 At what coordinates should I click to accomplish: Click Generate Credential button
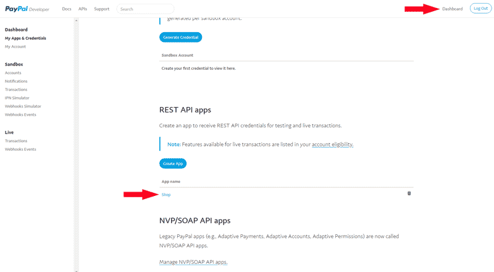[x=180, y=37]
